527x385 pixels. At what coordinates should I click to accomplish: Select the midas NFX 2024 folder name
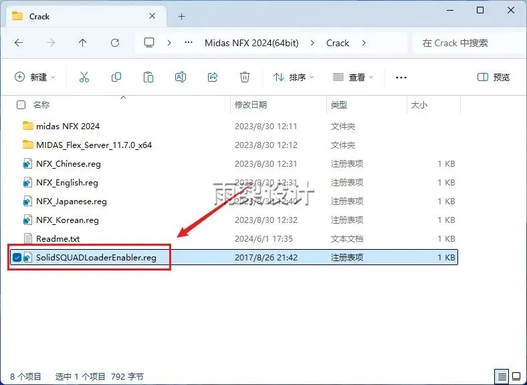pos(68,126)
